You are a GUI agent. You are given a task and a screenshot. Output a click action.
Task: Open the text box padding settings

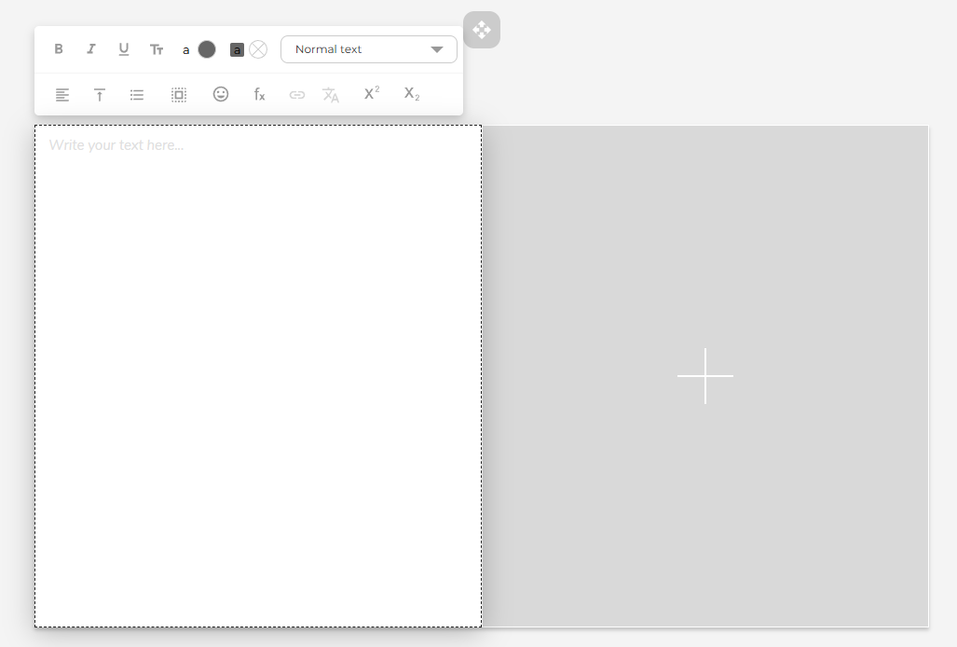click(x=178, y=94)
